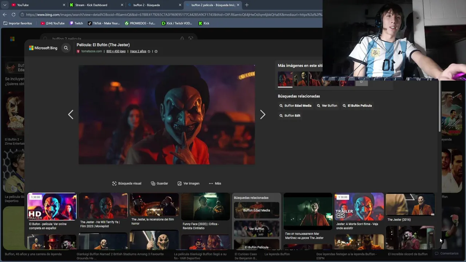This screenshot has height=262, width=466.
Task: Open the Kick / Twitch VOD bookmark
Action: 177,23
